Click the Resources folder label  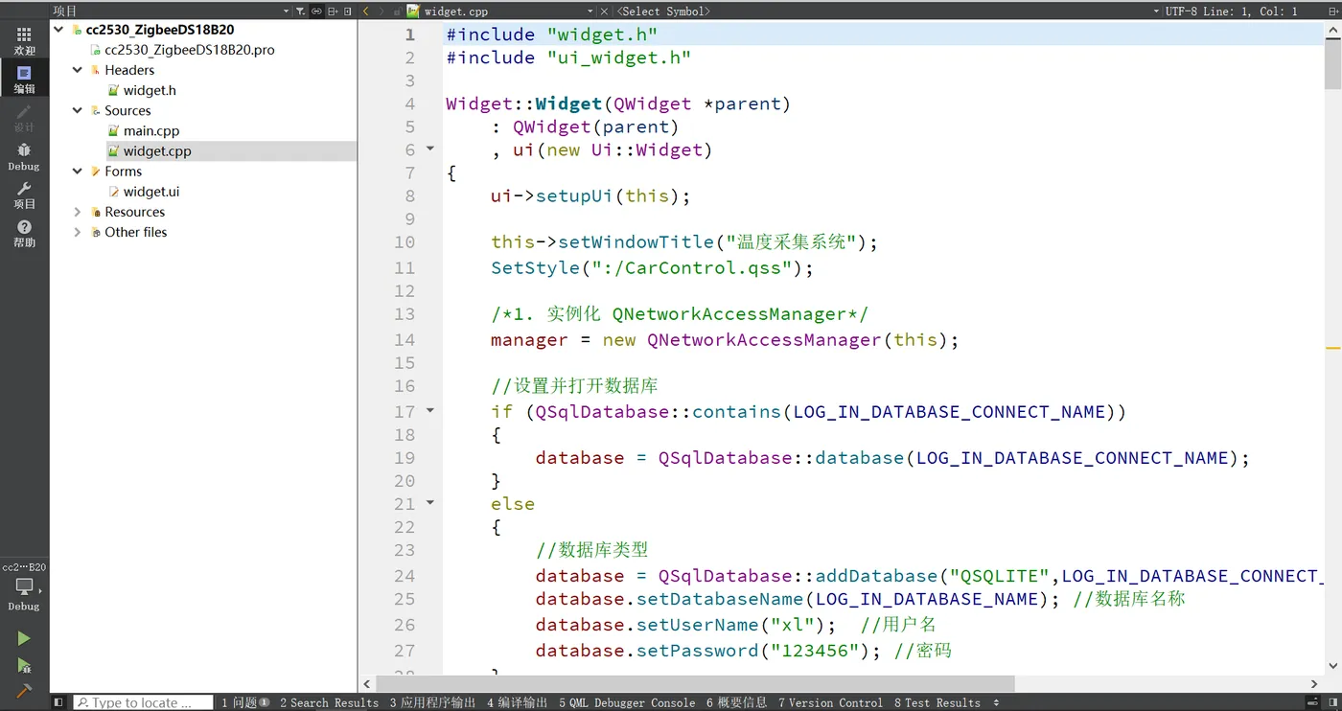134,212
